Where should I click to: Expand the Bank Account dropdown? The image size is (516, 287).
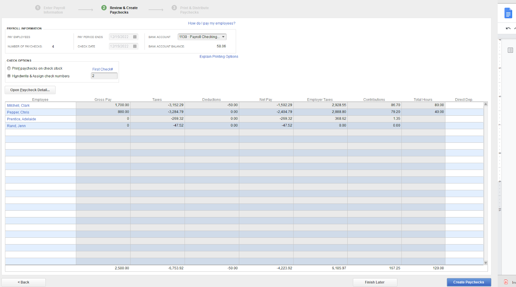point(223,37)
